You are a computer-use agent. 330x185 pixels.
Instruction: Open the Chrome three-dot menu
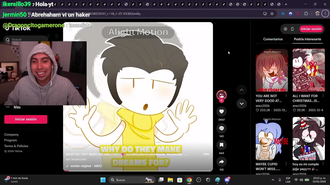coord(325,14)
